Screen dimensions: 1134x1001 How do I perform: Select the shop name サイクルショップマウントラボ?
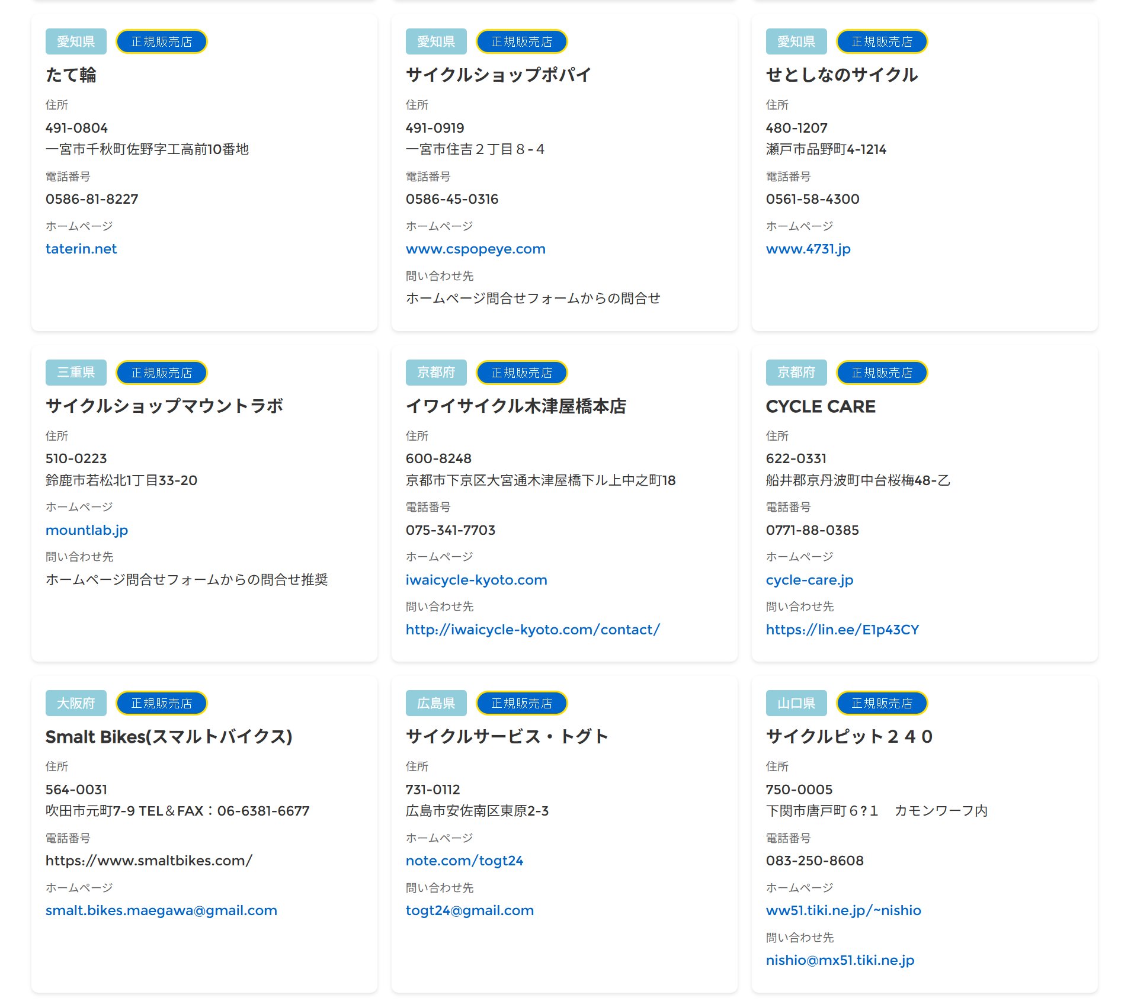pos(165,406)
